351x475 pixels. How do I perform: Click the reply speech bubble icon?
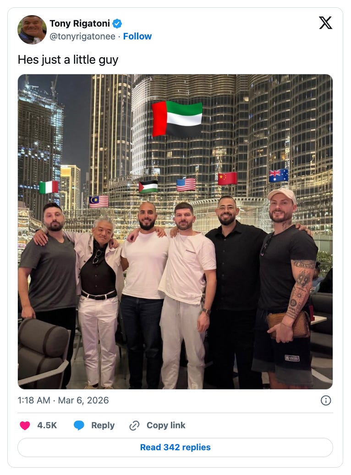pos(79,425)
